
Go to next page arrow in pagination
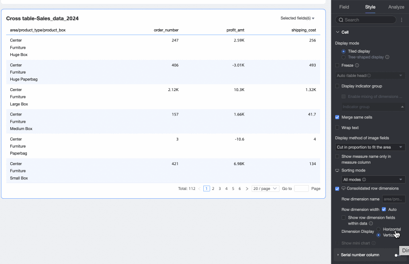(247, 189)
